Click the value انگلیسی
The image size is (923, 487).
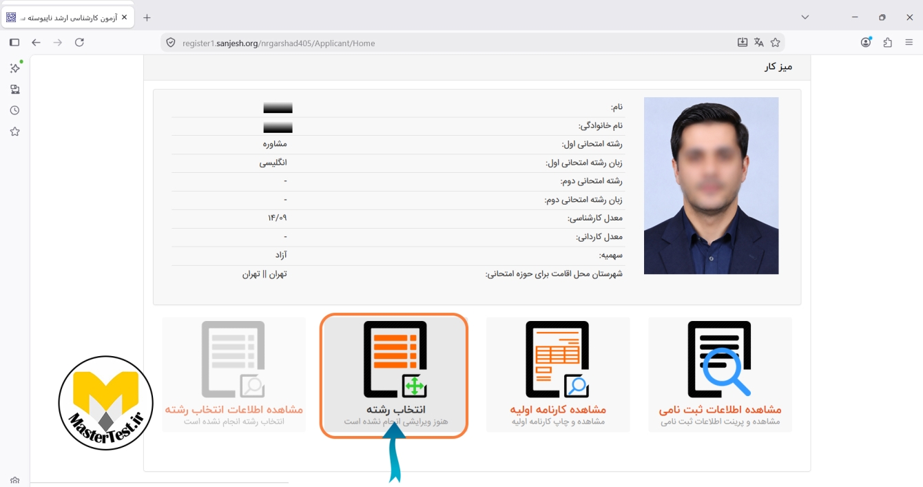[x=273, y=163]
